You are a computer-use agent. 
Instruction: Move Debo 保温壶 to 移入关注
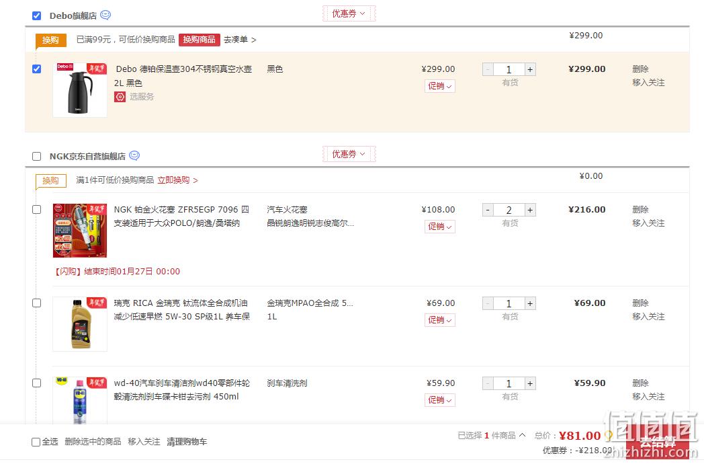click(x=648, y=83)
